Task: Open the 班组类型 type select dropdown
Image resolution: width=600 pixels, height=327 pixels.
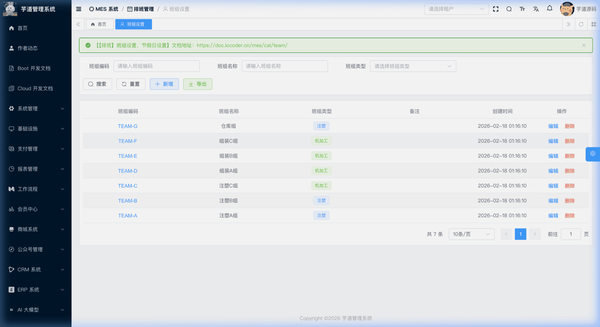Action: click(412, 66)
